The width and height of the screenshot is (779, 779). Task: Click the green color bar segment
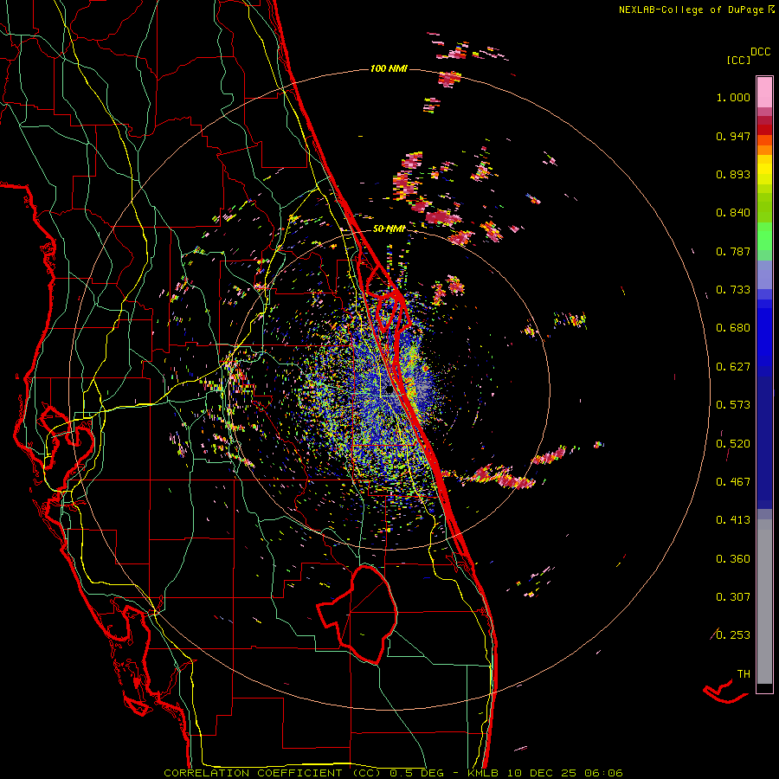pyautogui.click(x=764, y=236)
